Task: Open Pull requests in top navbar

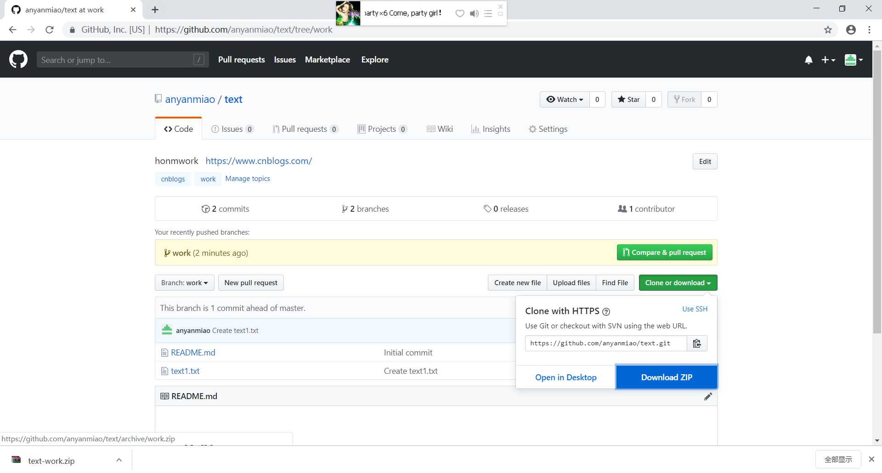Action: click(242, 60)
